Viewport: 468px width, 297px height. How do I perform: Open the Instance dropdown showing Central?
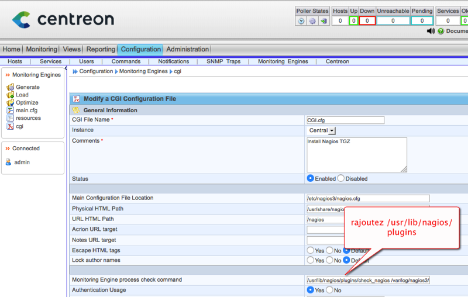click(332, 131)
